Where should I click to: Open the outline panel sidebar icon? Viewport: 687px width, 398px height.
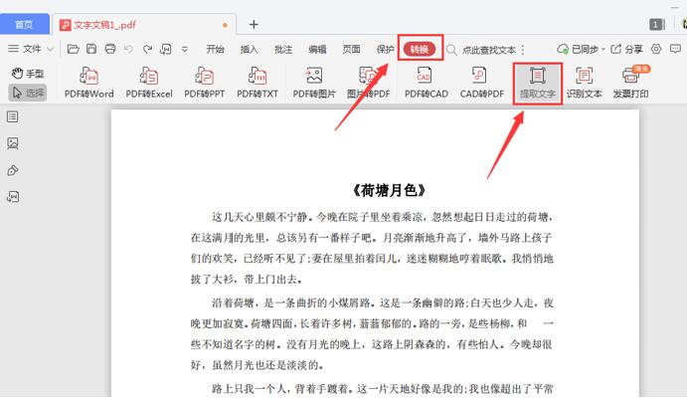point(13,117)
